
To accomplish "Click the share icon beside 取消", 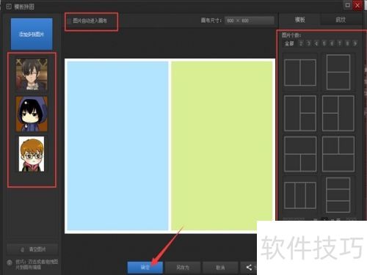I will click(249, 267).
